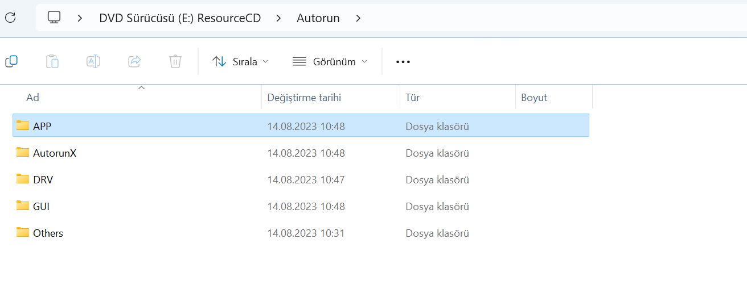Click the copy icon in toolbar
The height and width of the screenshot is (302, 747).
(11, 61)
